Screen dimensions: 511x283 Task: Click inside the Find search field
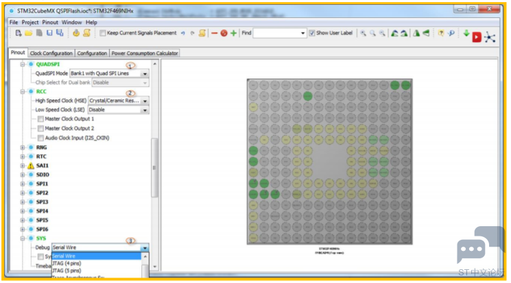click(x=275, y=33)
